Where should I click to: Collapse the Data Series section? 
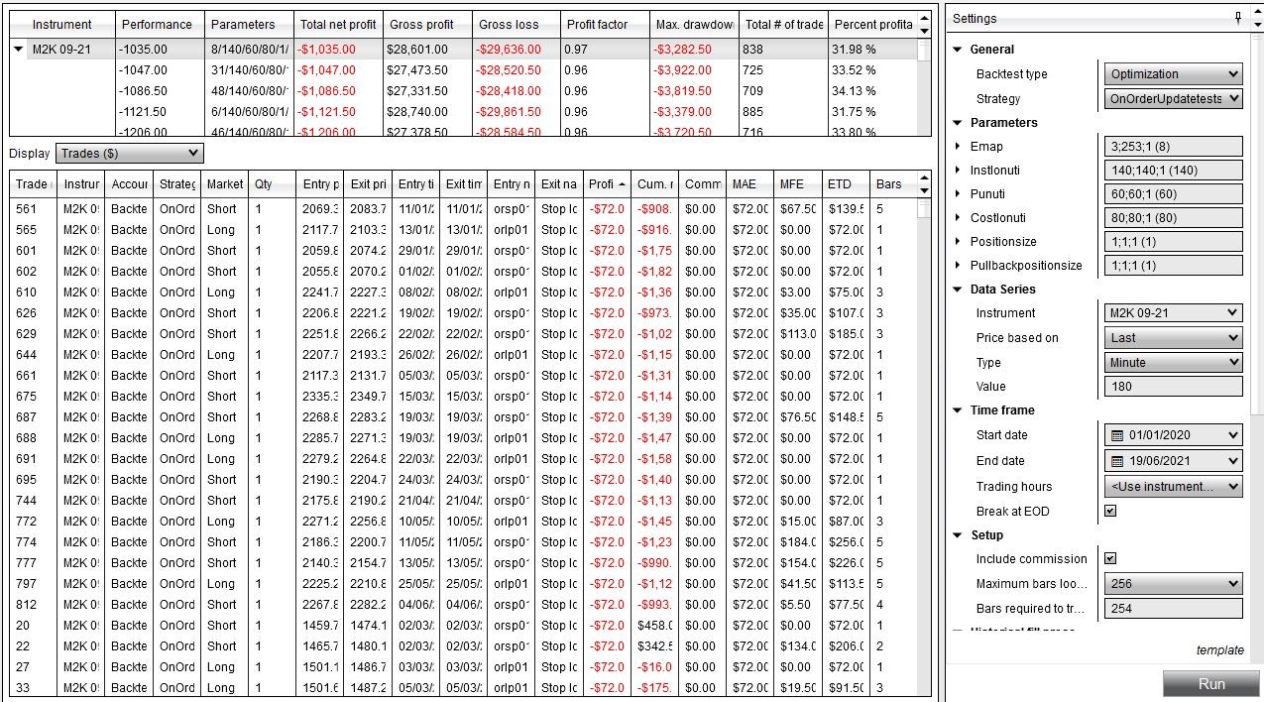[957, 290]
